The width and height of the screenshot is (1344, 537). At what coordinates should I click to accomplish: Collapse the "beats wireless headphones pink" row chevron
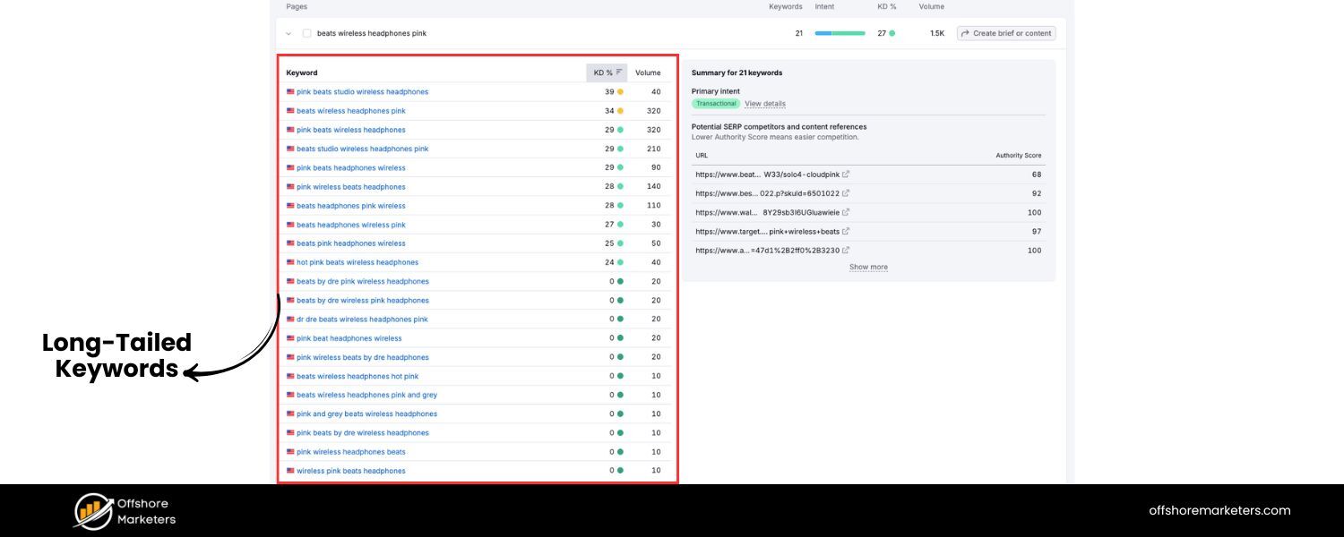pos(288,32)
